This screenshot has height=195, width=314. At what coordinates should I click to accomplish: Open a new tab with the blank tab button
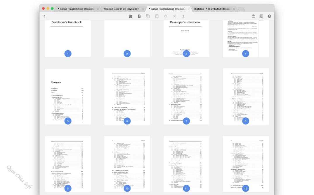click(241, 9)
